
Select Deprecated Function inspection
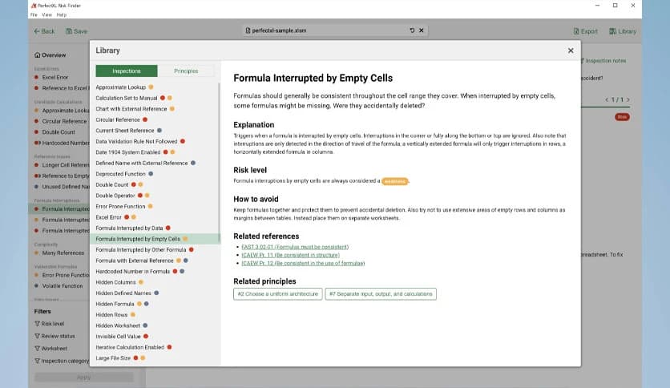(124, 174)
